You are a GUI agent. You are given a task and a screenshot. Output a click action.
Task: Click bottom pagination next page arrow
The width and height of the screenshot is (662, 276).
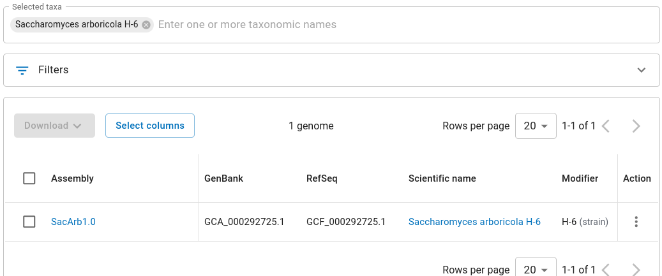click(636, 270)
